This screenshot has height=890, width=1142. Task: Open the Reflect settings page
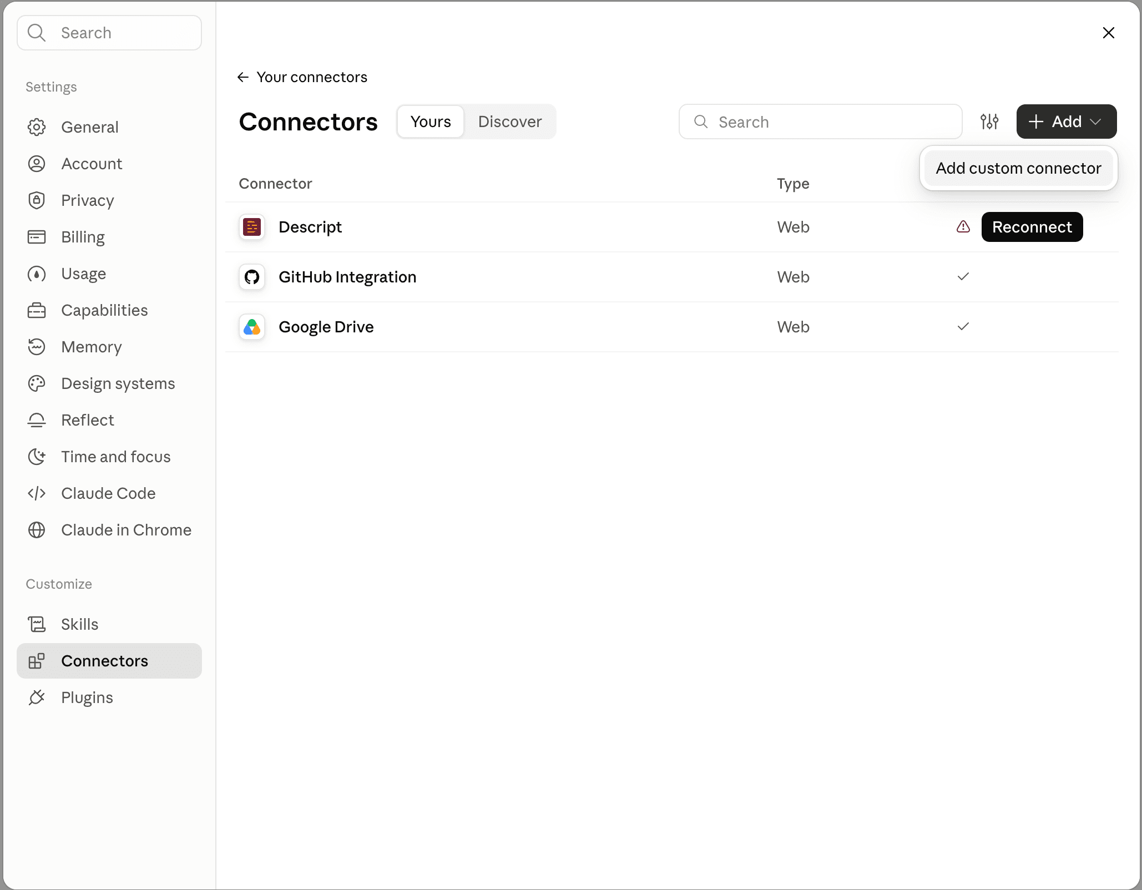(x=109, y=420)
